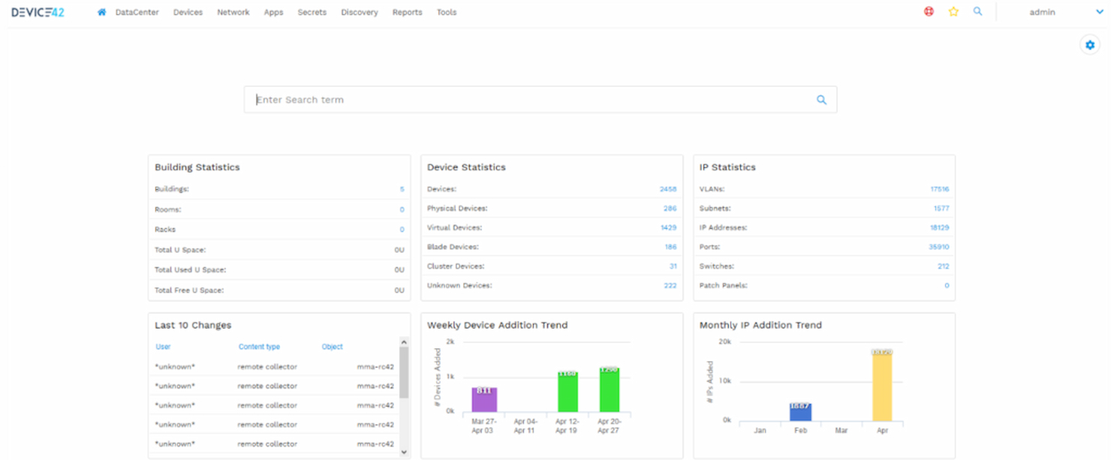The width and height of the screenshot is (1111, 460).
Task: Click the Last 10 Changes heading
Action: tap(193, 326)
